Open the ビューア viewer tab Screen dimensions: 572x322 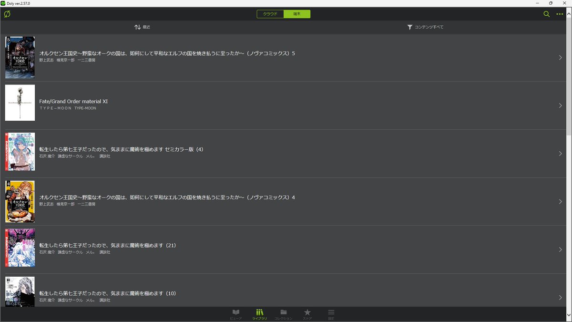[235, 314]
